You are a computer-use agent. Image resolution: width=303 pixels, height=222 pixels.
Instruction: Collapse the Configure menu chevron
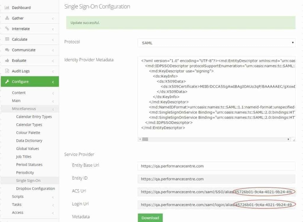[x=53, y=82]
